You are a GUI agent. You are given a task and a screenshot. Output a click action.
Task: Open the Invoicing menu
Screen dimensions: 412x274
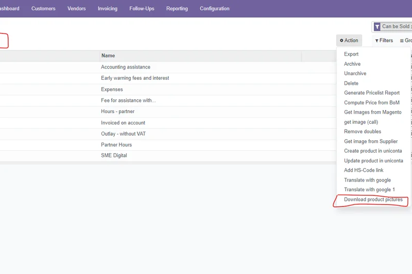click(x=108, y=8)
